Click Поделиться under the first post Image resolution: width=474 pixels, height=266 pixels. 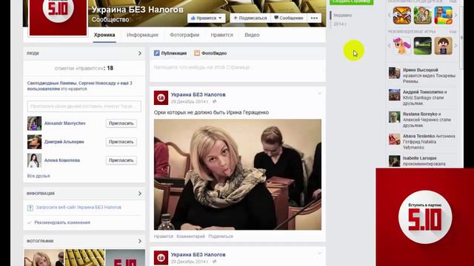point(221,236)
